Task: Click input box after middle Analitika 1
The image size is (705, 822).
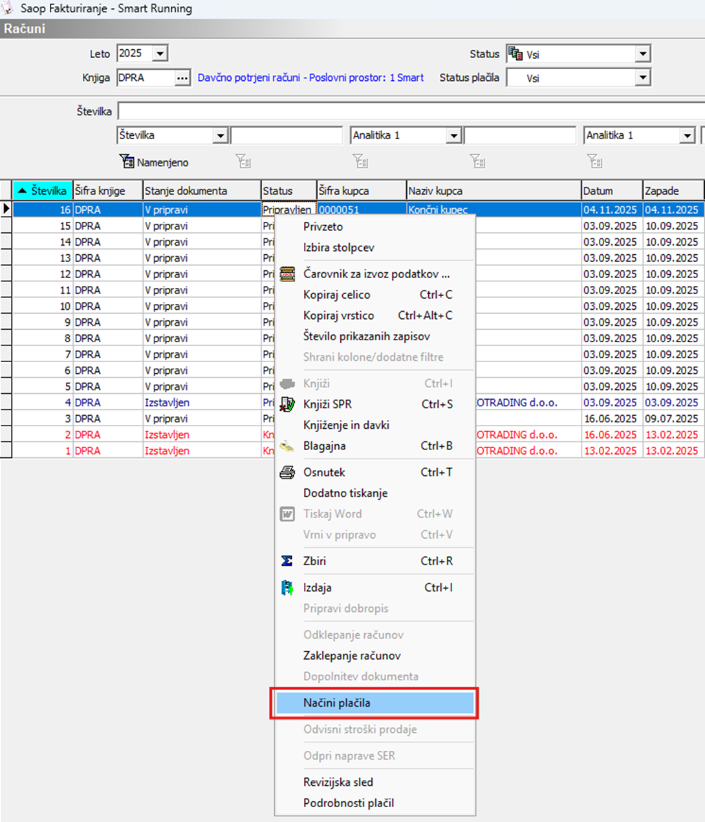Action: pos(520,135)
